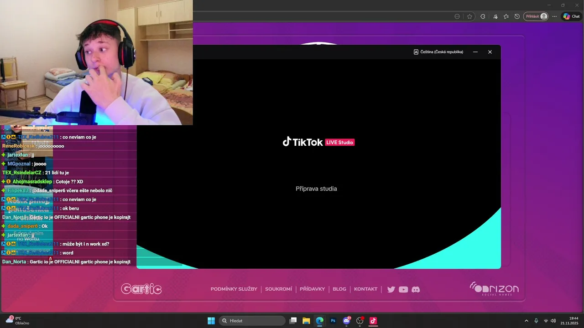Open PODMÍNKY SLUŽBY footer link
The width and height of the screenshot is (584, 328).
pos(234,289)
